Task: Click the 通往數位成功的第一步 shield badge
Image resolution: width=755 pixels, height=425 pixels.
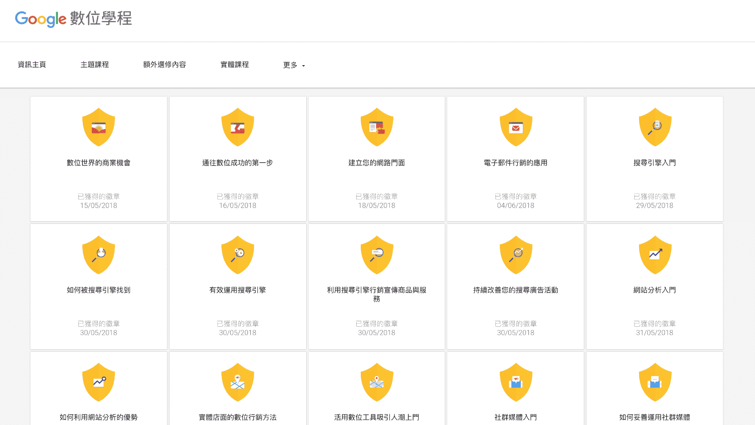Action: (238, 127)
